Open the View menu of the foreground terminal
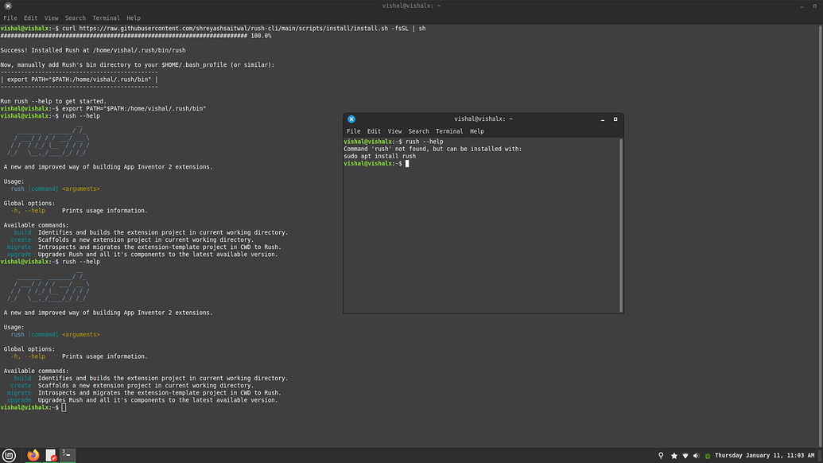 click(394, 130)
